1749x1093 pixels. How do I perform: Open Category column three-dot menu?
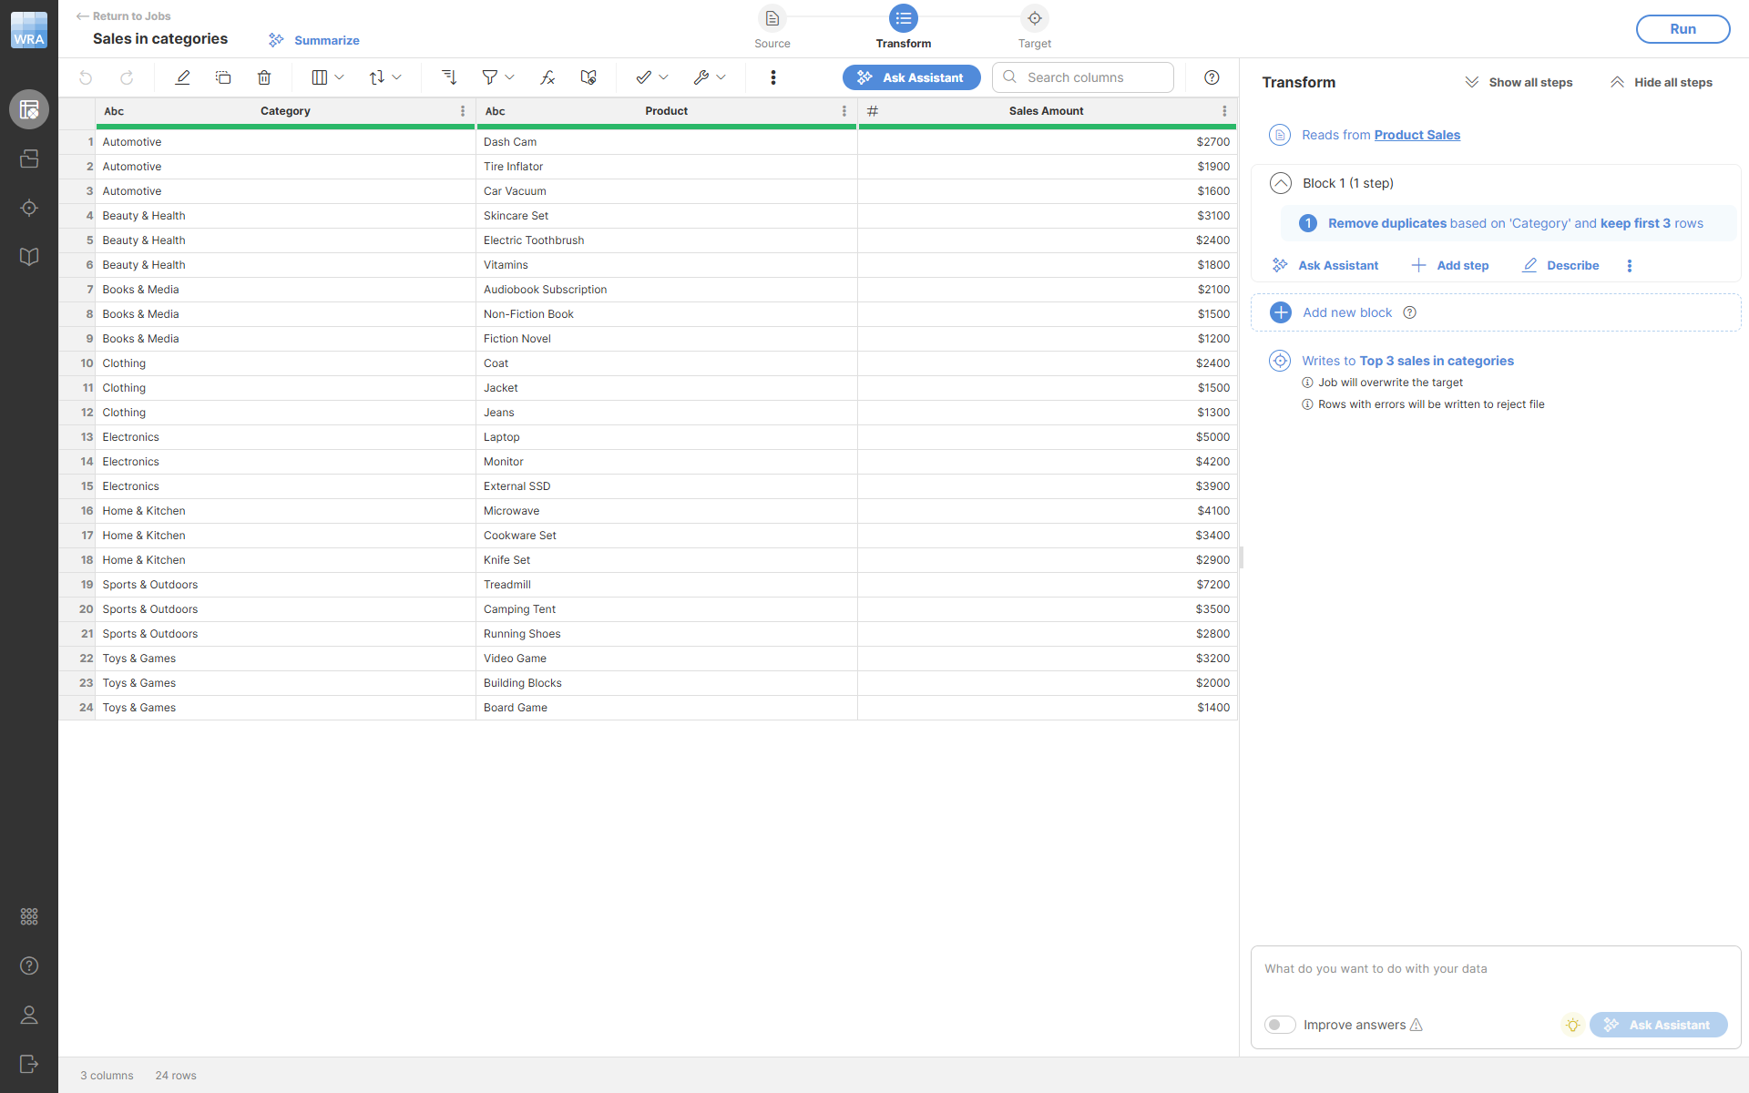point(463,111)
